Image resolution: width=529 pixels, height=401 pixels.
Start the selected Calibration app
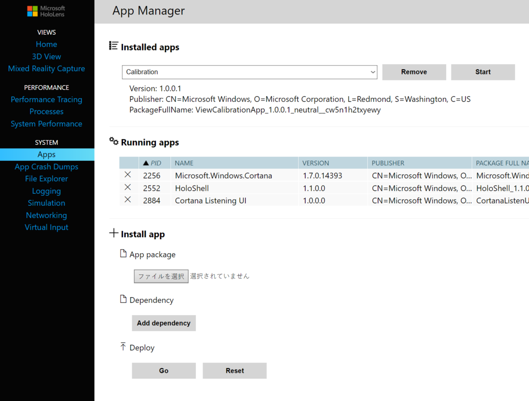(483, 72)
